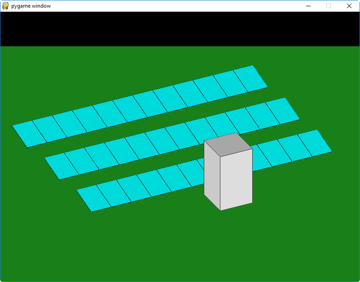Click the narrow left side face of the box

212,175
